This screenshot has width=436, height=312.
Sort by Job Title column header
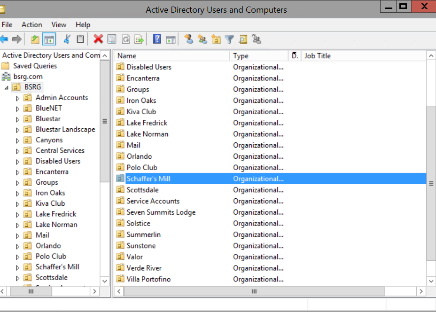[x=363, y=56]
